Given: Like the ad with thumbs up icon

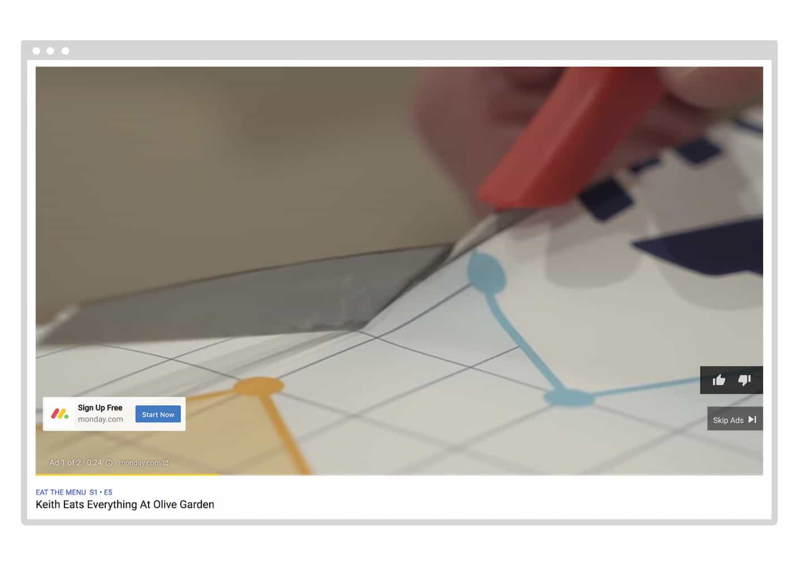Looking at the screenshot, I should [x=719, y=380].
